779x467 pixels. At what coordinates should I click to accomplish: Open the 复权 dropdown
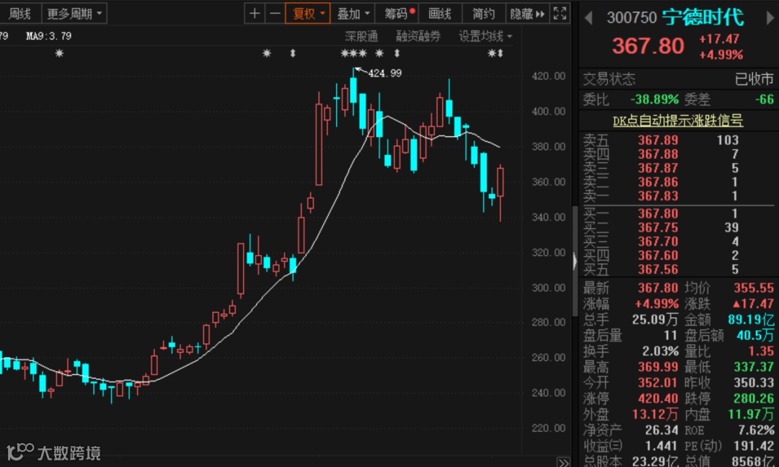(x=308, y=14)
